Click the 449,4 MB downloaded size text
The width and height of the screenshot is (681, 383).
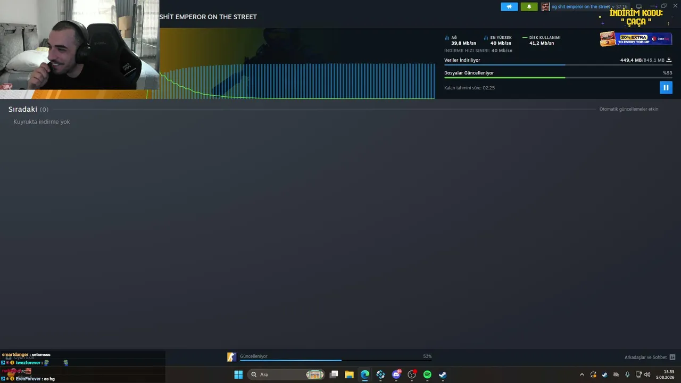630,60
